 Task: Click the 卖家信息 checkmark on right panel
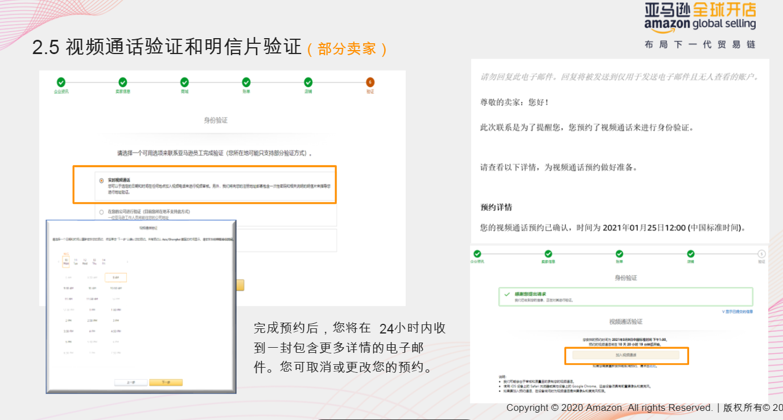[x=549, y=253]
